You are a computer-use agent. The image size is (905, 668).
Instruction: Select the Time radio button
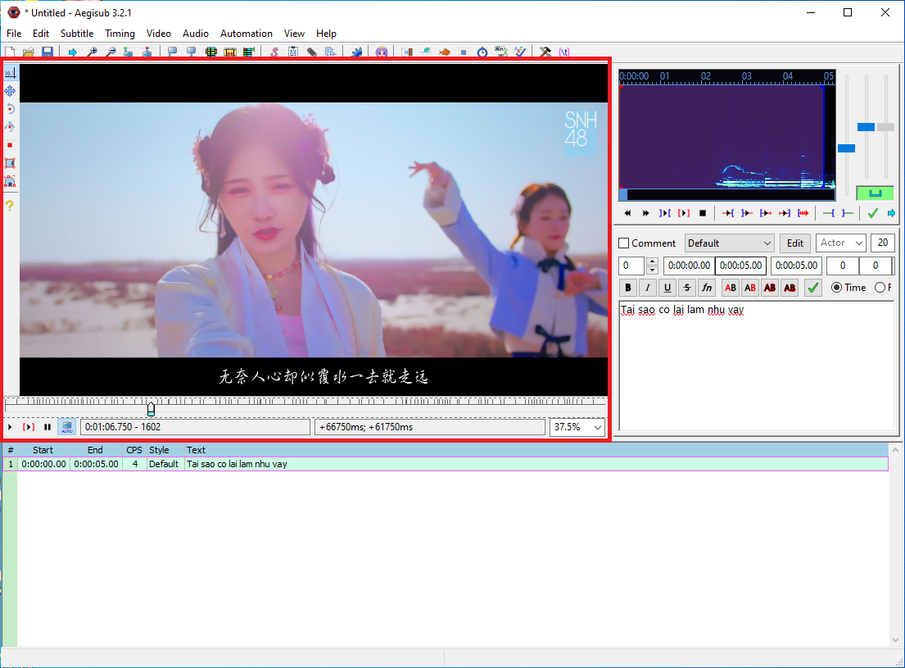click(x=836, y=288)
